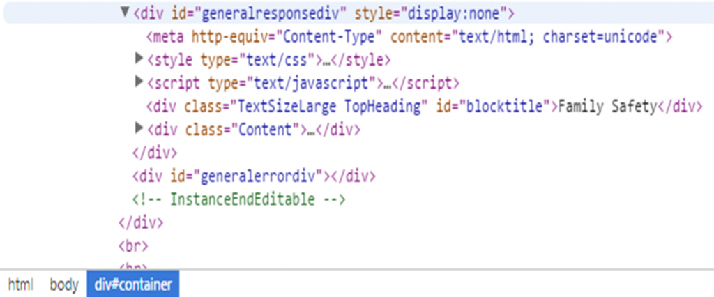Expand the style type="text/css" node
714x297 pixels.
(x=138, y=59)
